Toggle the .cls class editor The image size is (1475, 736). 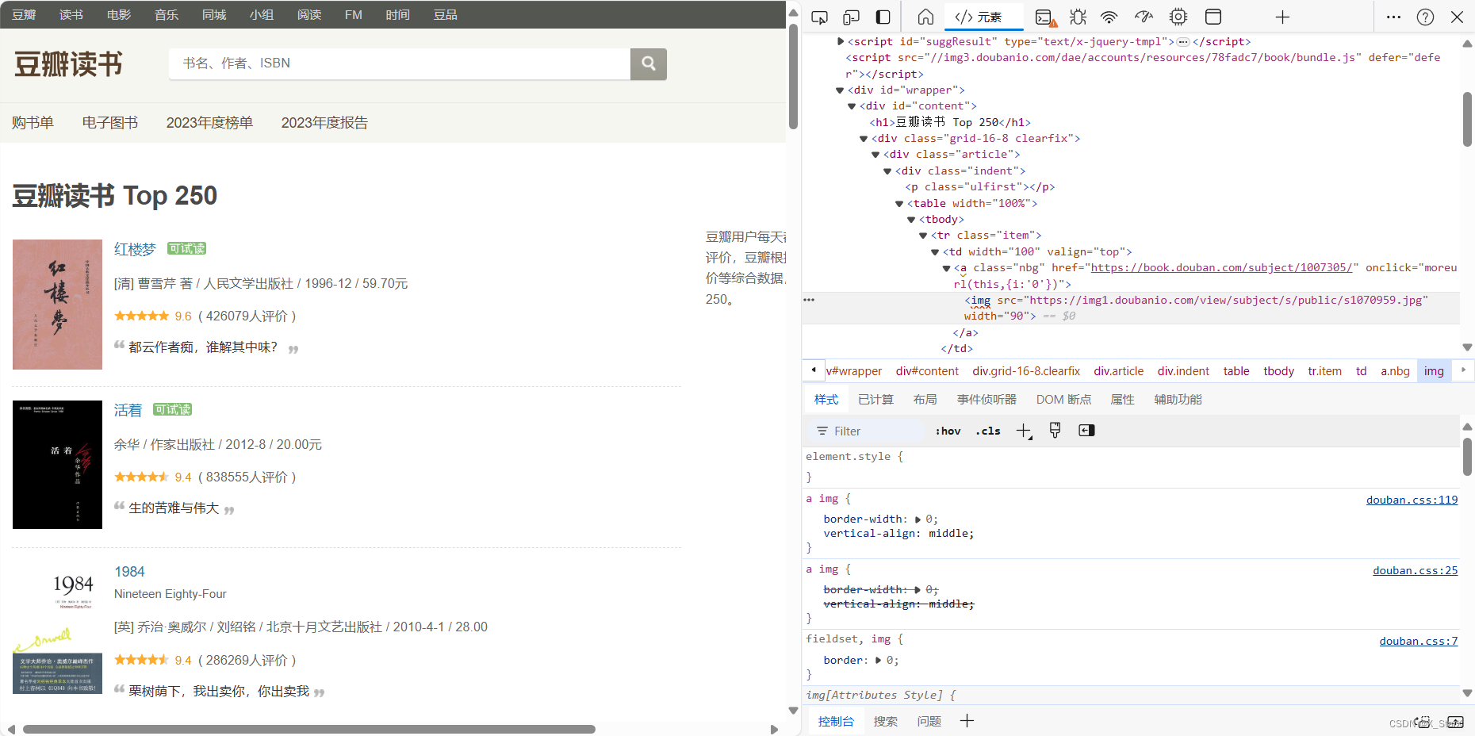point(988,431)
